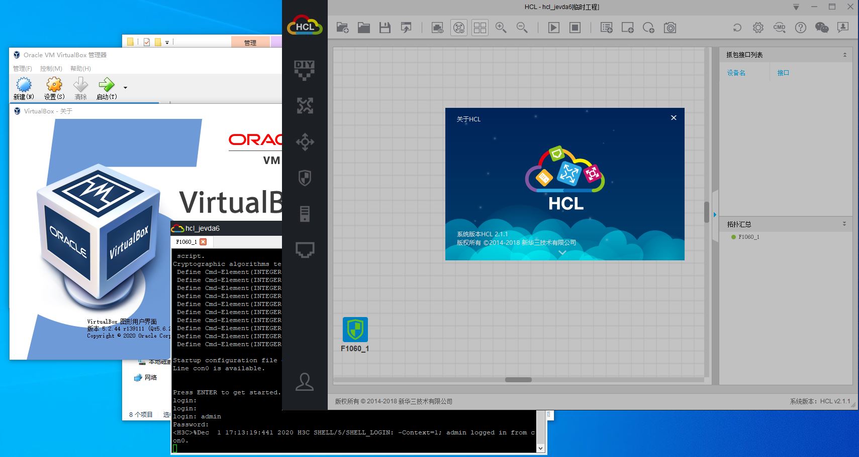859x457 pixels.
Task: Take a topology screenshot with camera icon
Action: [x=670, y=28]
